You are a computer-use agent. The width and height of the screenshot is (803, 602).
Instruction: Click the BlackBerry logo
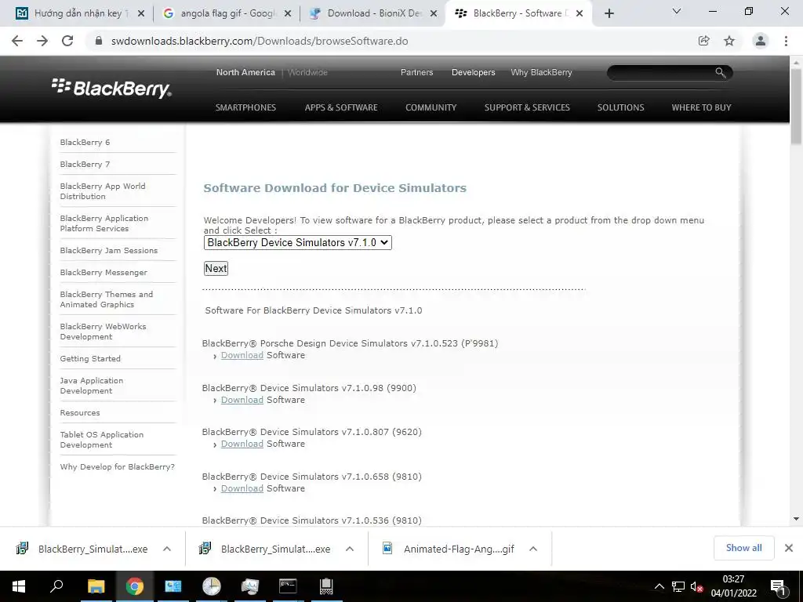point(111,88)
